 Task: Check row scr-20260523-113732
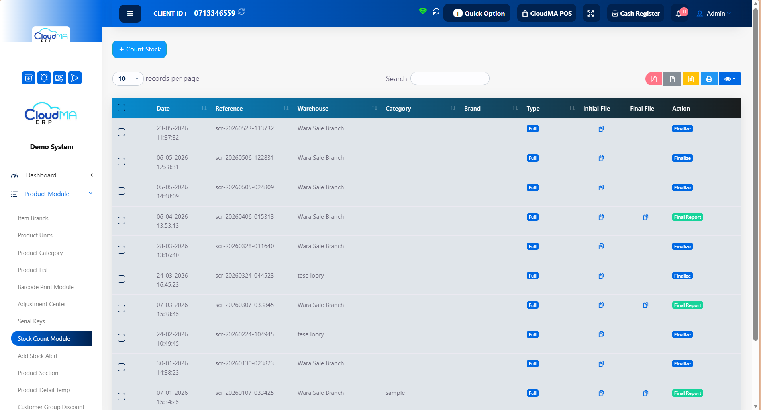point(122,132)
